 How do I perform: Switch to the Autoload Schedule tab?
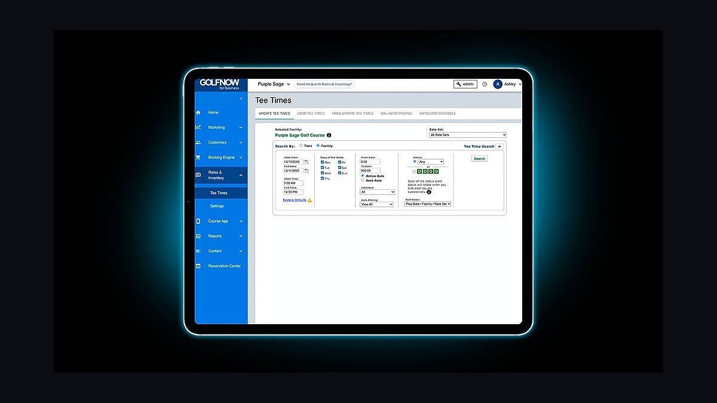click(437, 113)
